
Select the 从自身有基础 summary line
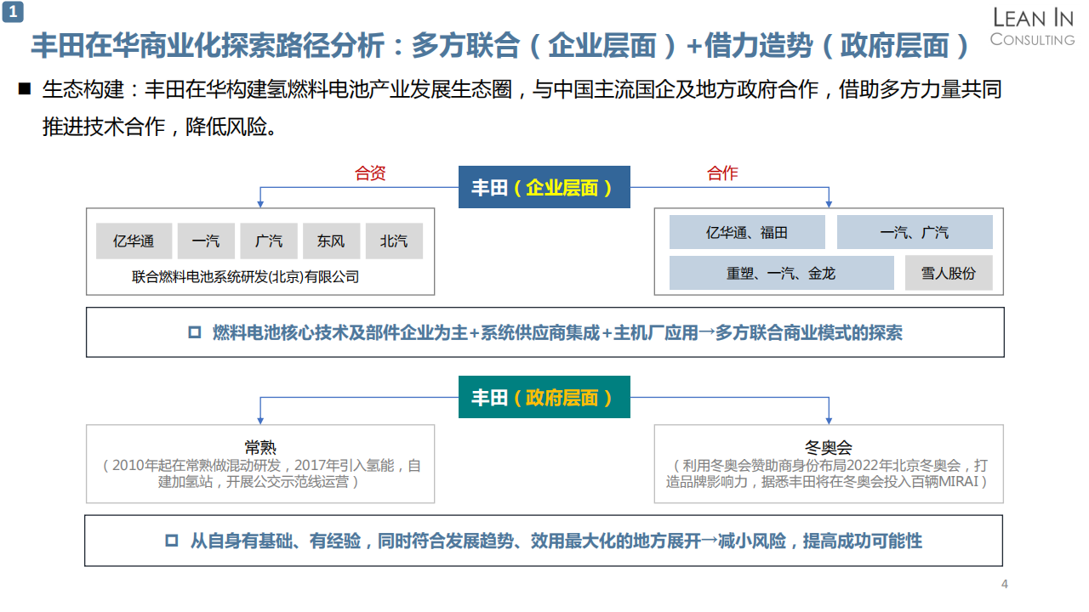click(x=556, y=541)
